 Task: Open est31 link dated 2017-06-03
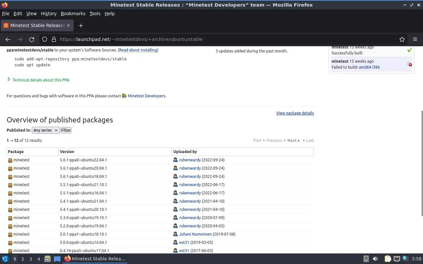point(184,251)
